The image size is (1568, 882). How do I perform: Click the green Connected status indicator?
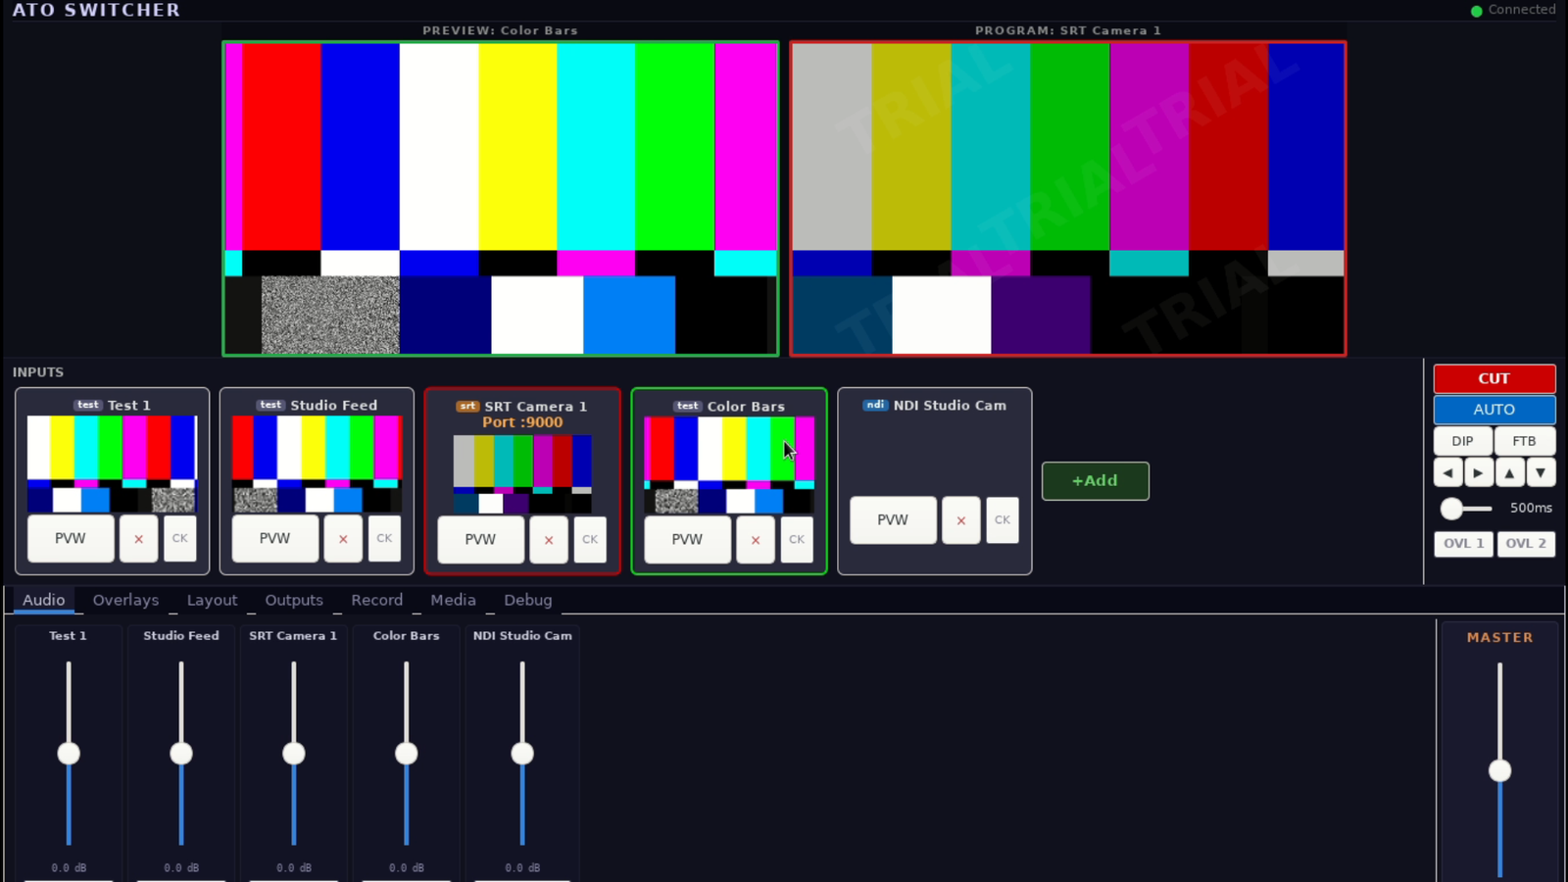coord(1476,10)
